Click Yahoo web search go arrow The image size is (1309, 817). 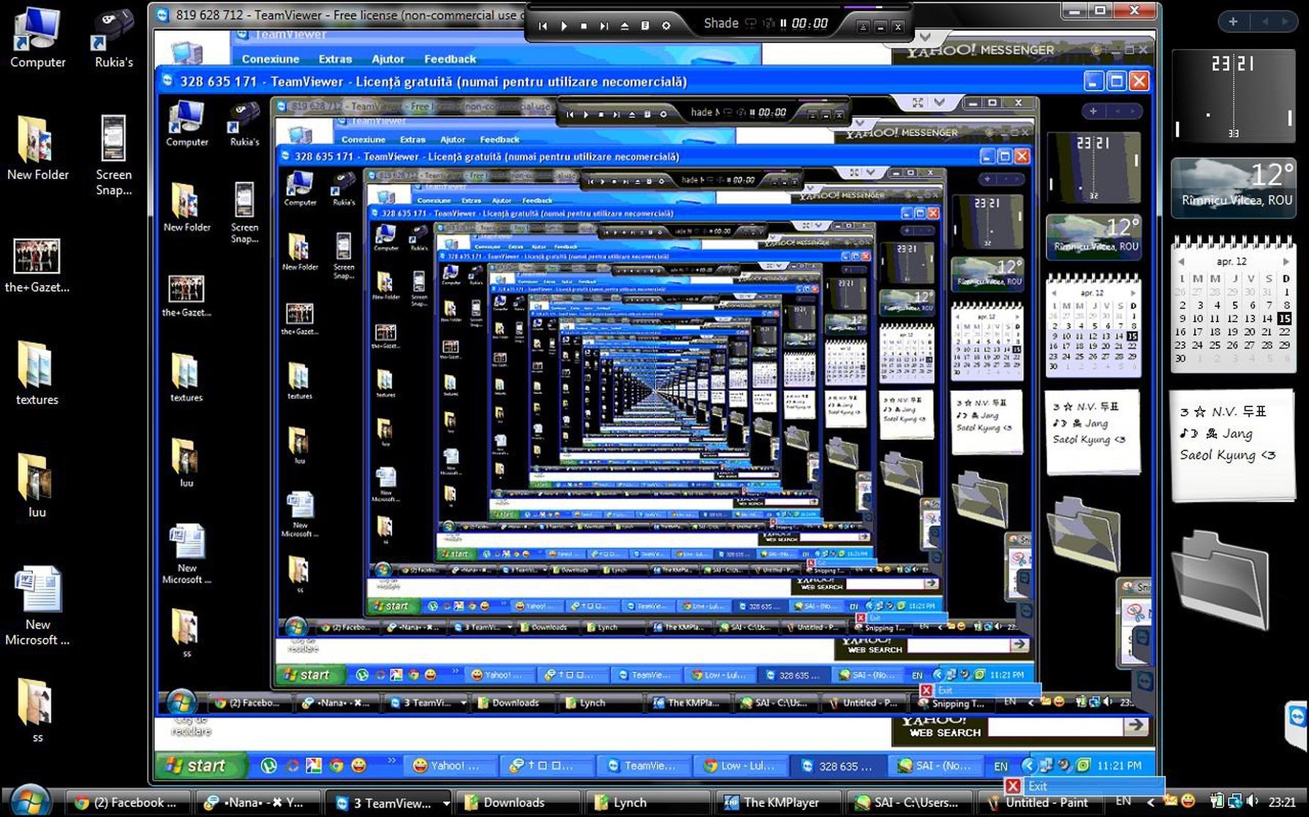(1136, 725)
